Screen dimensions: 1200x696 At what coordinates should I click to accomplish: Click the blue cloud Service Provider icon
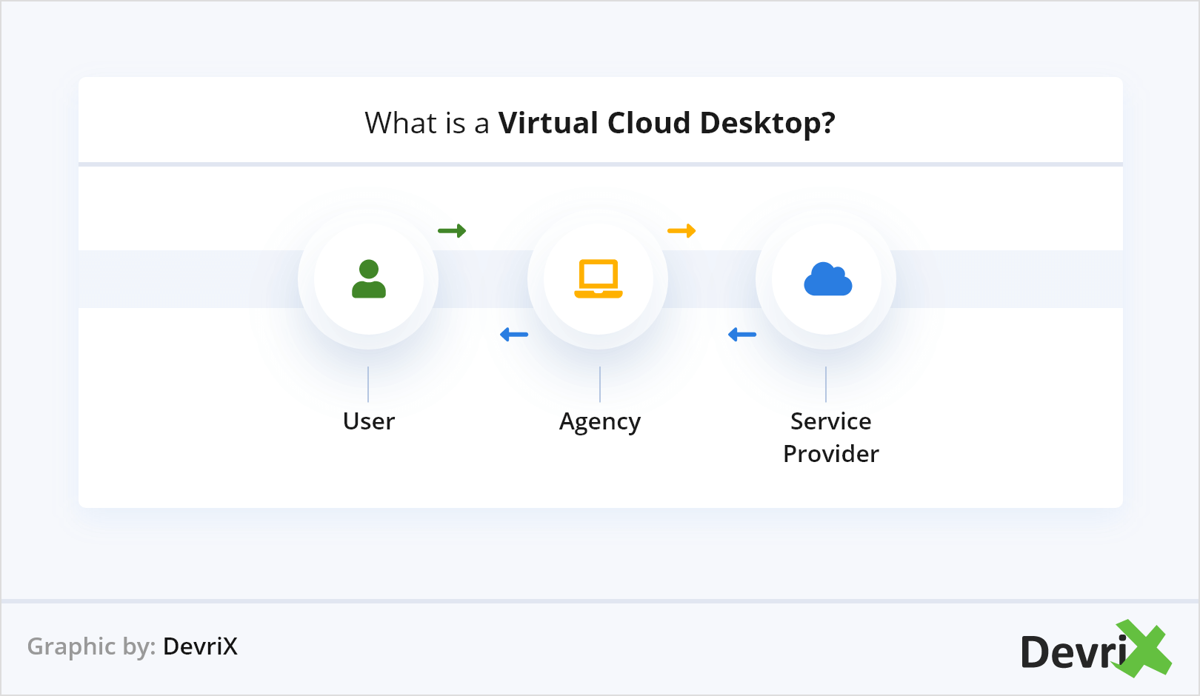point(828,279)
